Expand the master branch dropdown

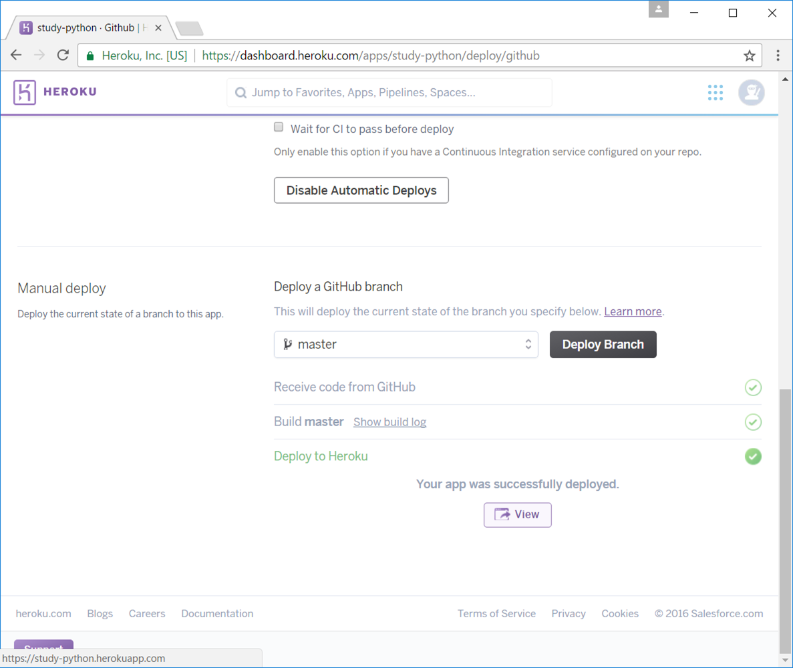pyautogui.click(x=406, y=345)
